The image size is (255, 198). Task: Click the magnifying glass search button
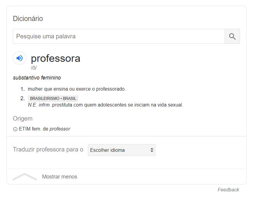[232, 37]
